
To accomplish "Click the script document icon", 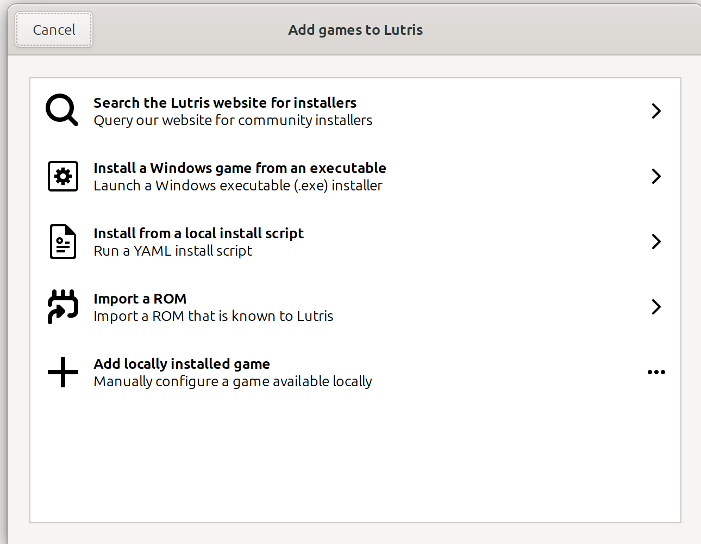I will point(63,242).
